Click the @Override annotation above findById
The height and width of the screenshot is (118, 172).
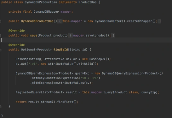click(16, 45)
